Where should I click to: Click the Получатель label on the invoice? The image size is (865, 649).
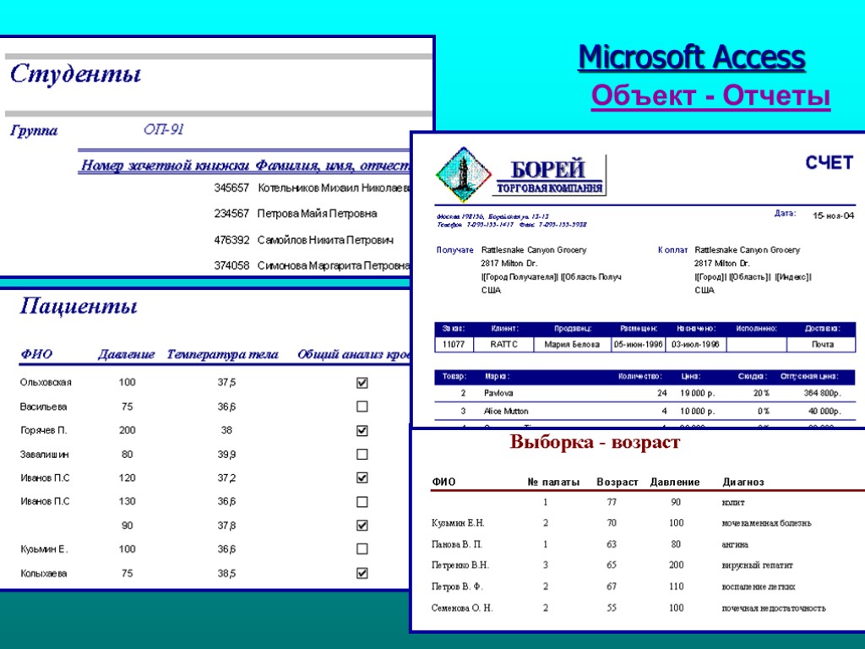pos(455,250)
